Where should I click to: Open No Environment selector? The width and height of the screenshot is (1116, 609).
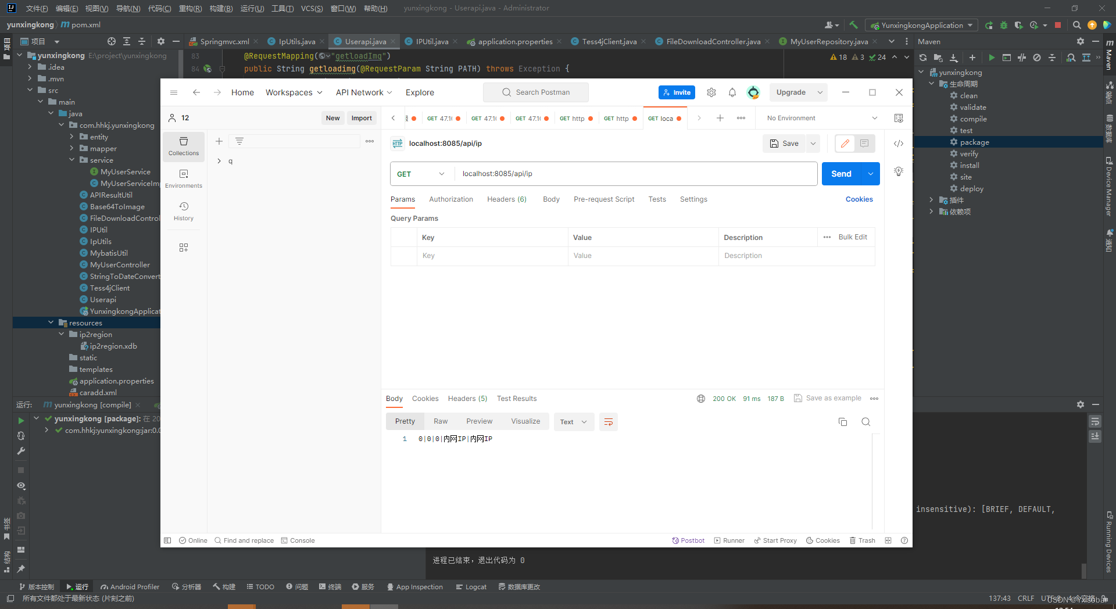822,118
